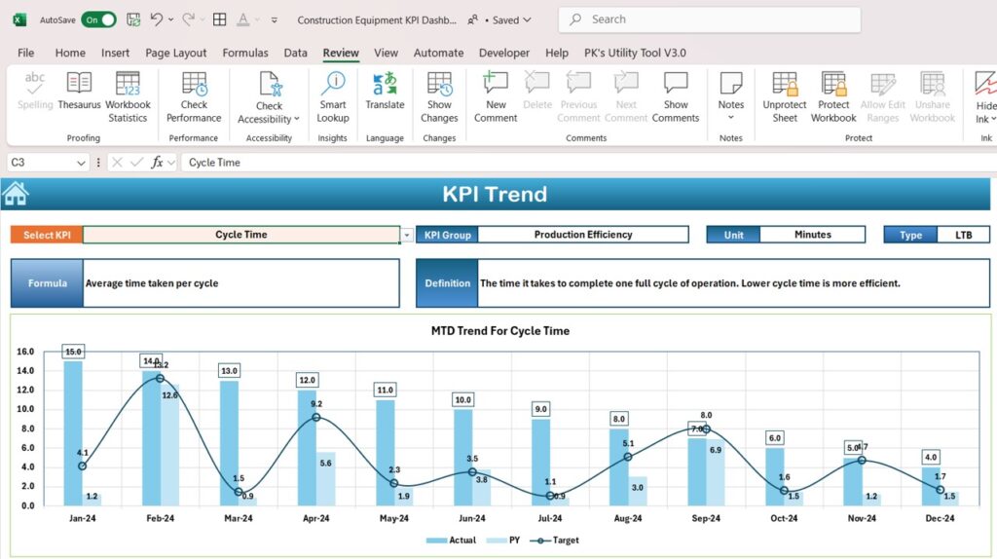
Task: Switch to the Developer tab
Action: pyautogui.click(x=503, y=53)
